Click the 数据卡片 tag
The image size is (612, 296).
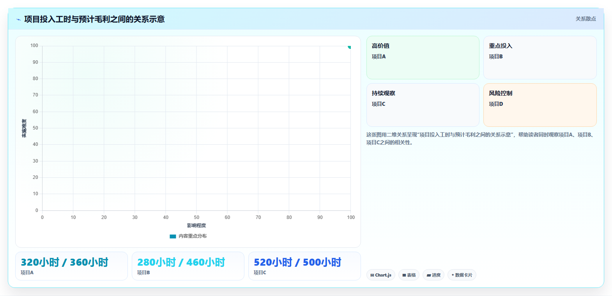click(462, 275)
